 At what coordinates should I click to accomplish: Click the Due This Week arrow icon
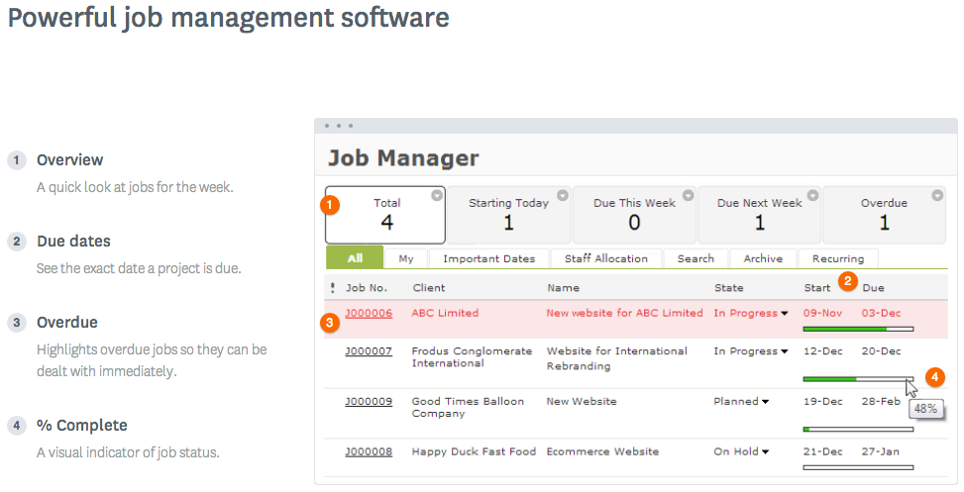tap(688, 196)
